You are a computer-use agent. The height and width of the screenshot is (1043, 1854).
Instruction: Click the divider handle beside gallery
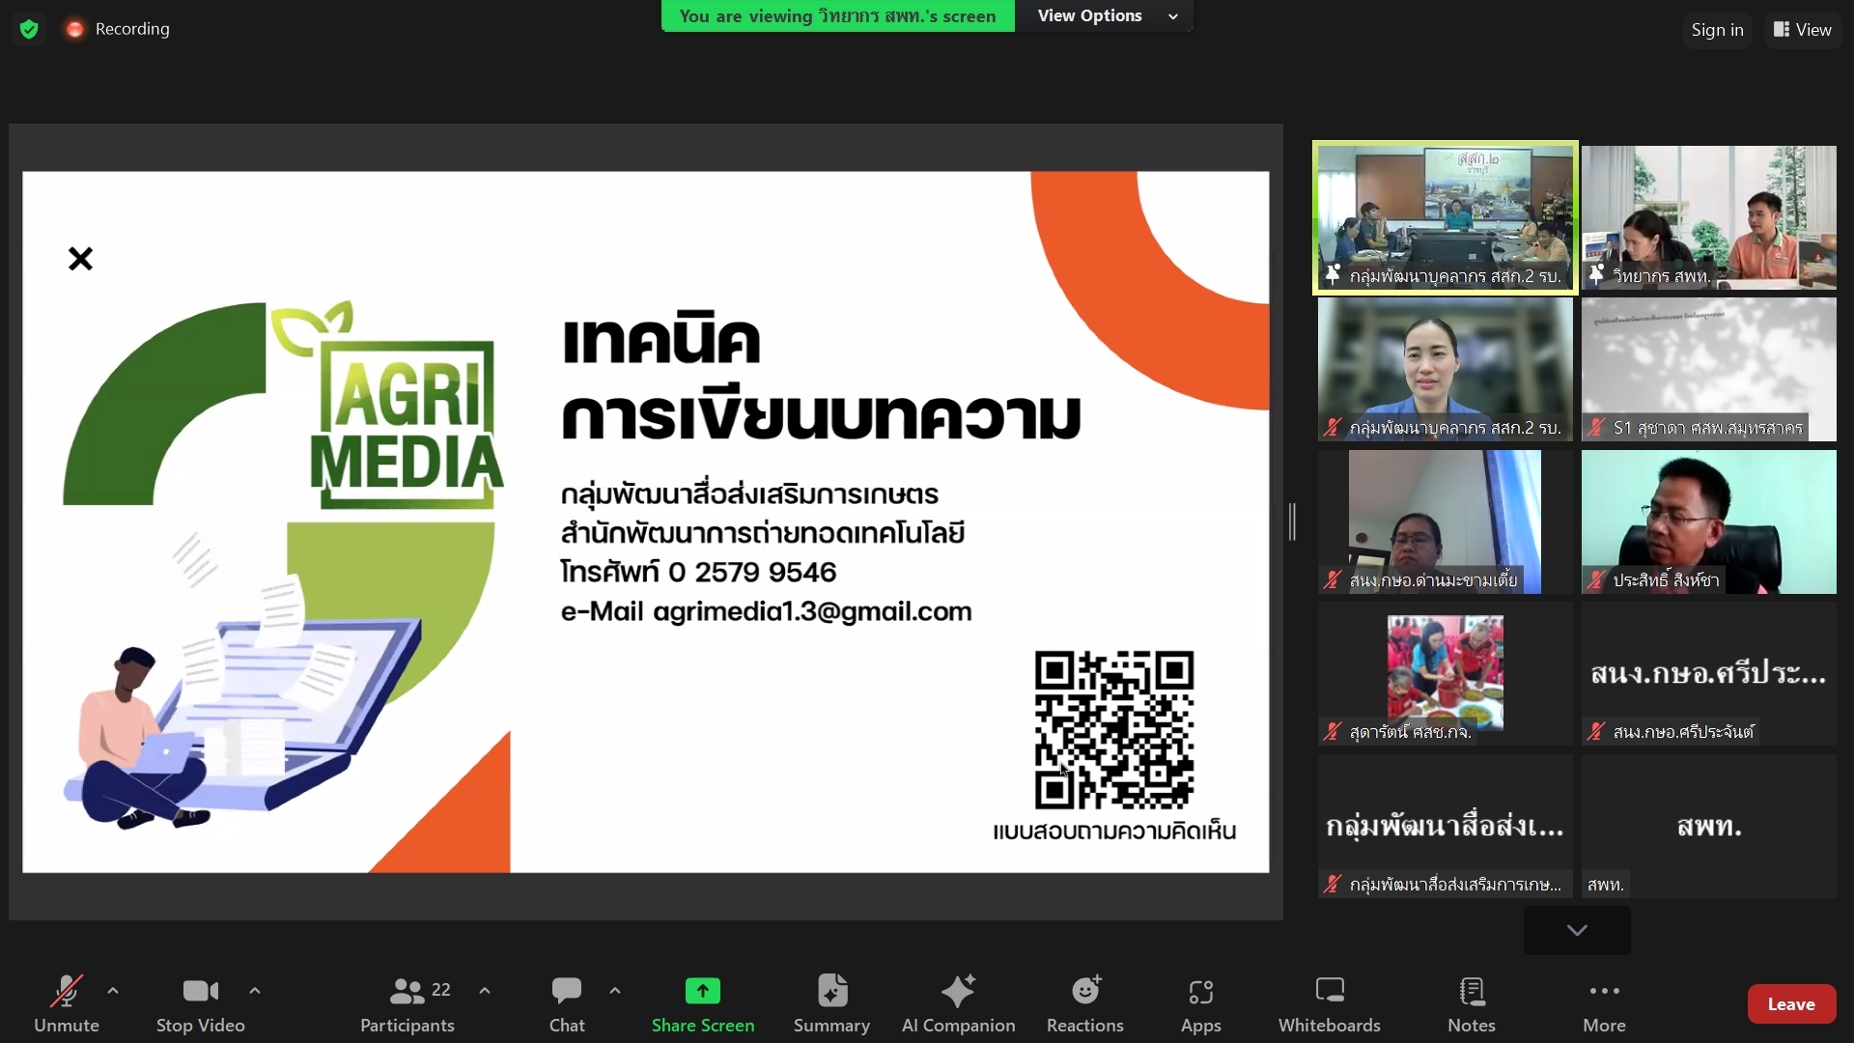(x=1292, y=521)
